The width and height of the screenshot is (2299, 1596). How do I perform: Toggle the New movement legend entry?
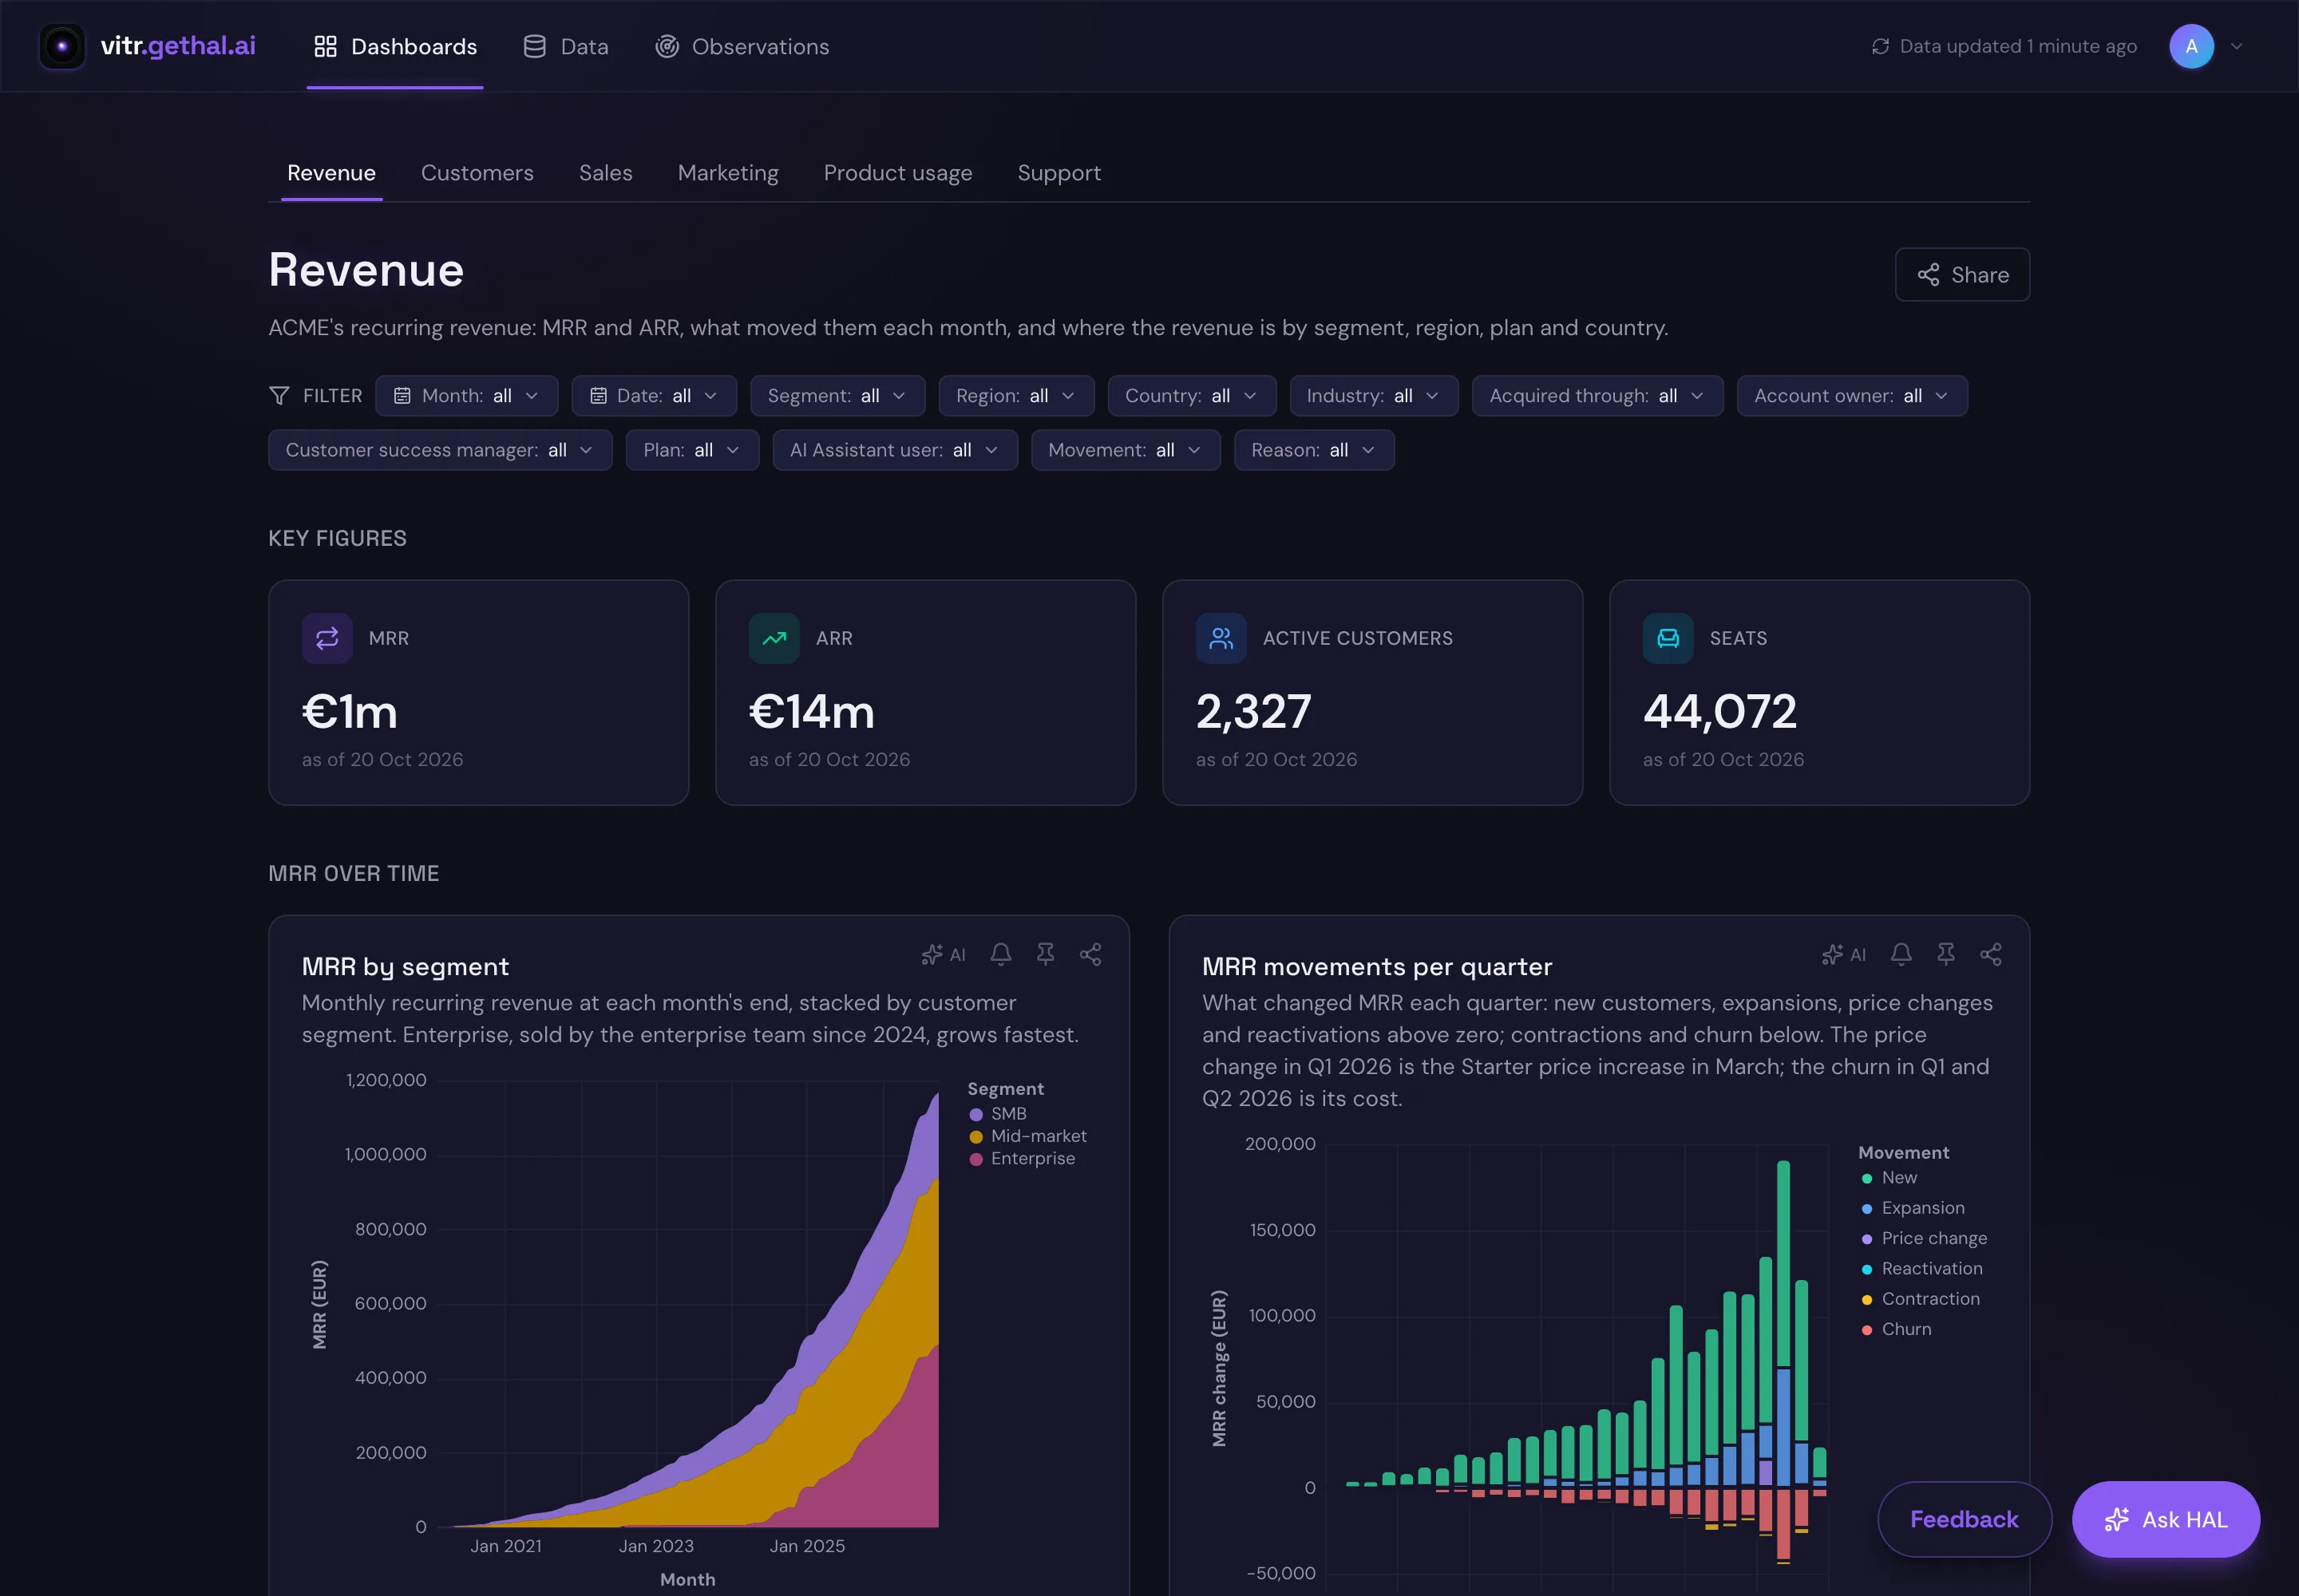[1889, 1177]
